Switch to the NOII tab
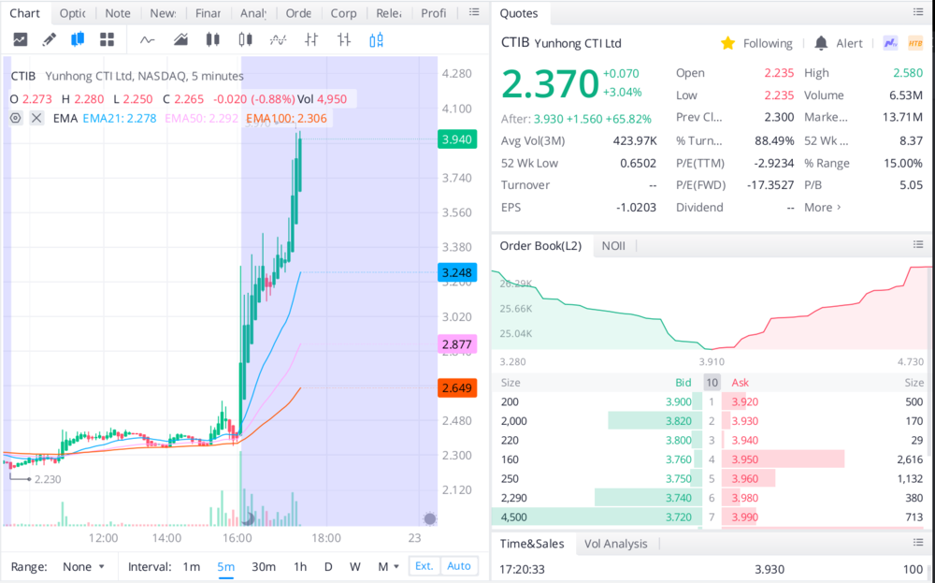Image resolution: width=935 pixels, height=583 pixels. click(x=613, y=245)
